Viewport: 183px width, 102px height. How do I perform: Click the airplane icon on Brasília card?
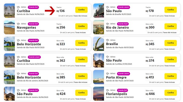pyautogui.click(x=108, y=40)
